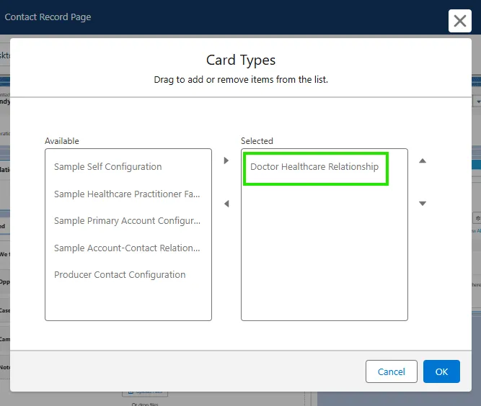Close the Card Types dialog with X
Viewport: 481px width, 406px height.
[x=459, y=21]
